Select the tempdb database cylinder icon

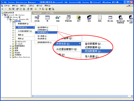[x=16, y=44]
